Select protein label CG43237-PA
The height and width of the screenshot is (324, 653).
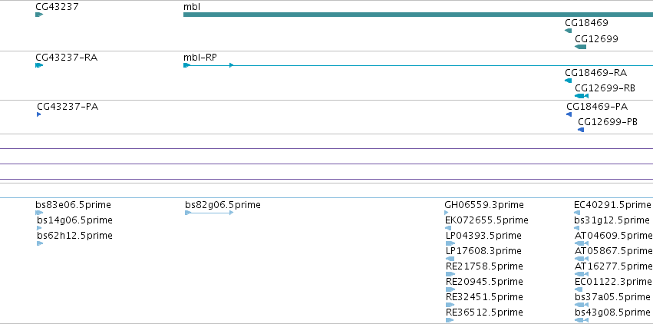[x=68, y=107]
